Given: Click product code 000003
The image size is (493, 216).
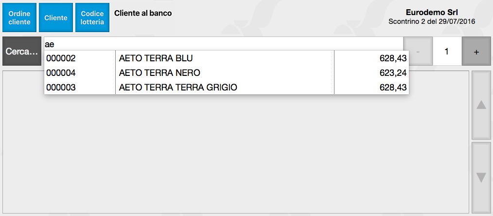Looking at the screenshot, I should pyautogui.click(x=61, y=87).
